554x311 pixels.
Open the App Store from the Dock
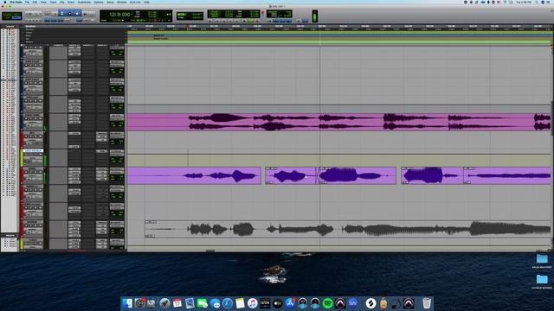coord(290,303)
